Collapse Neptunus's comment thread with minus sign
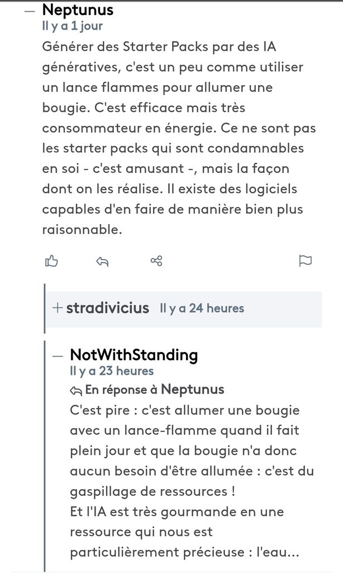The height and width of the screenshot is (573, 343). (x=30, y=11)
